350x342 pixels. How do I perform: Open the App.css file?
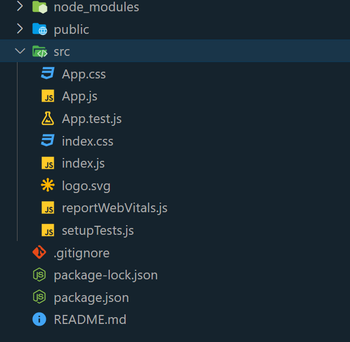click(x=84, y=74)
